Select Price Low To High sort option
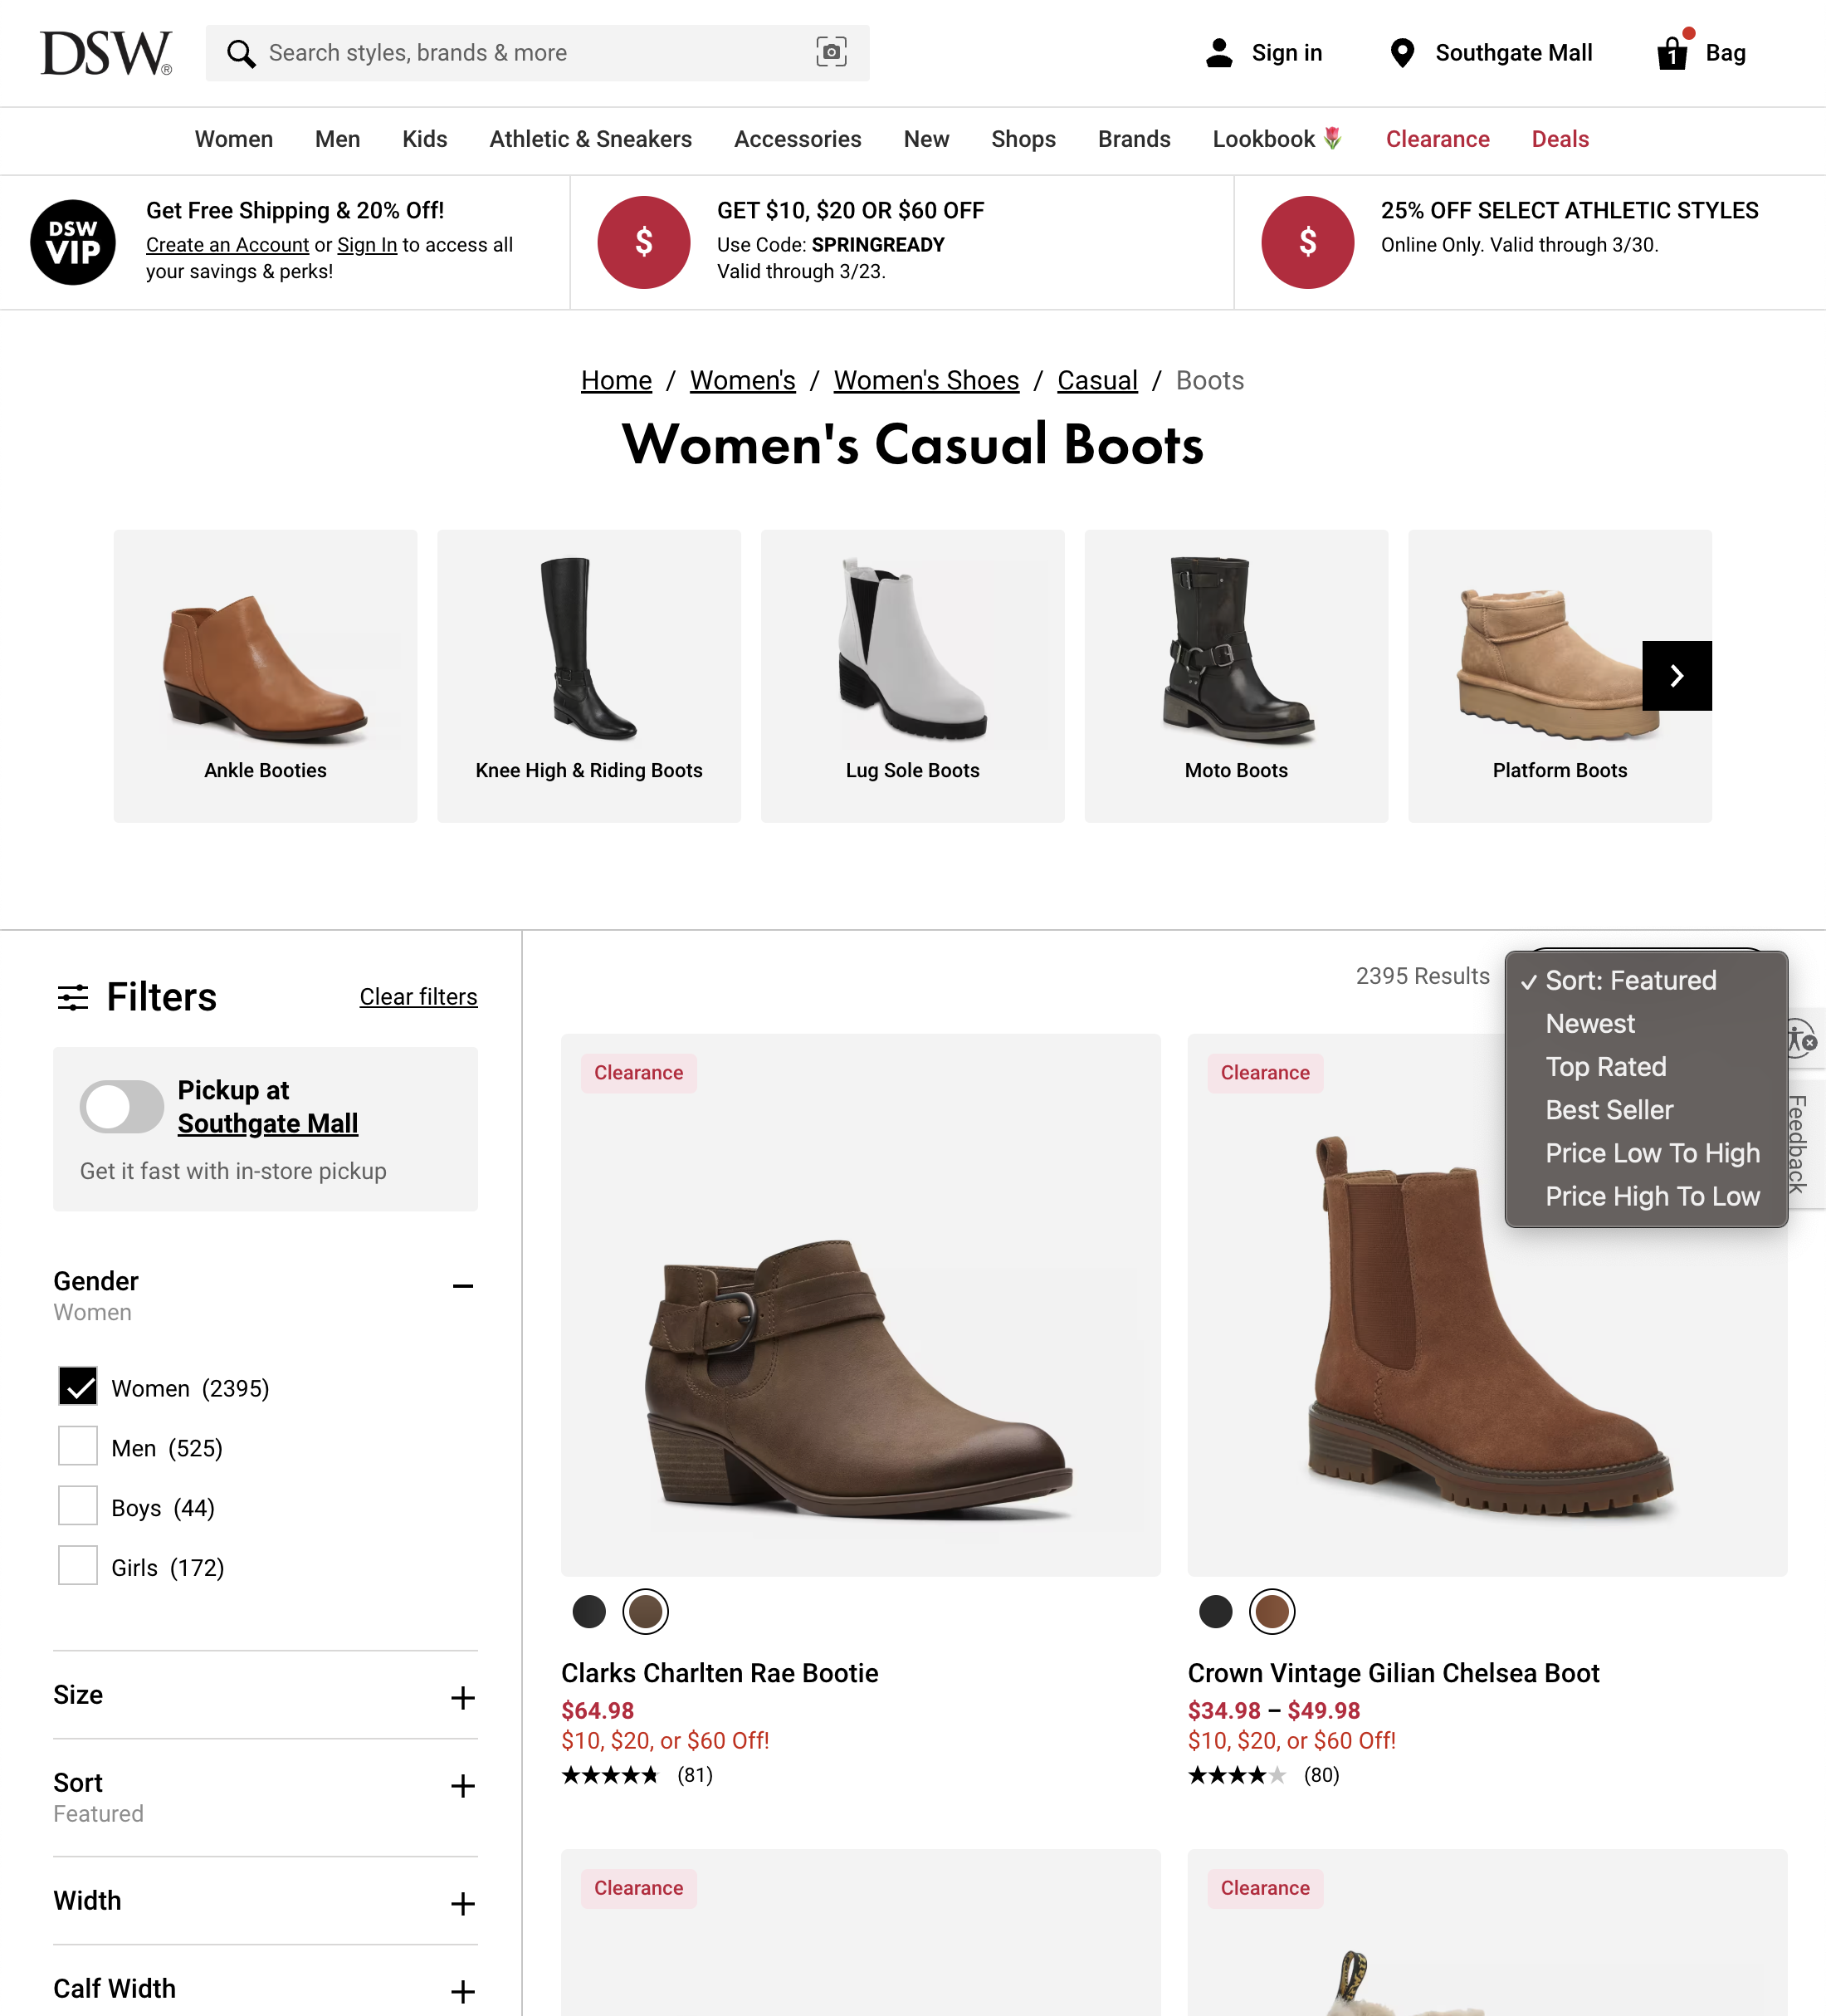This screenshot has height=2016, width=1826. (x=1652, y=1153)
